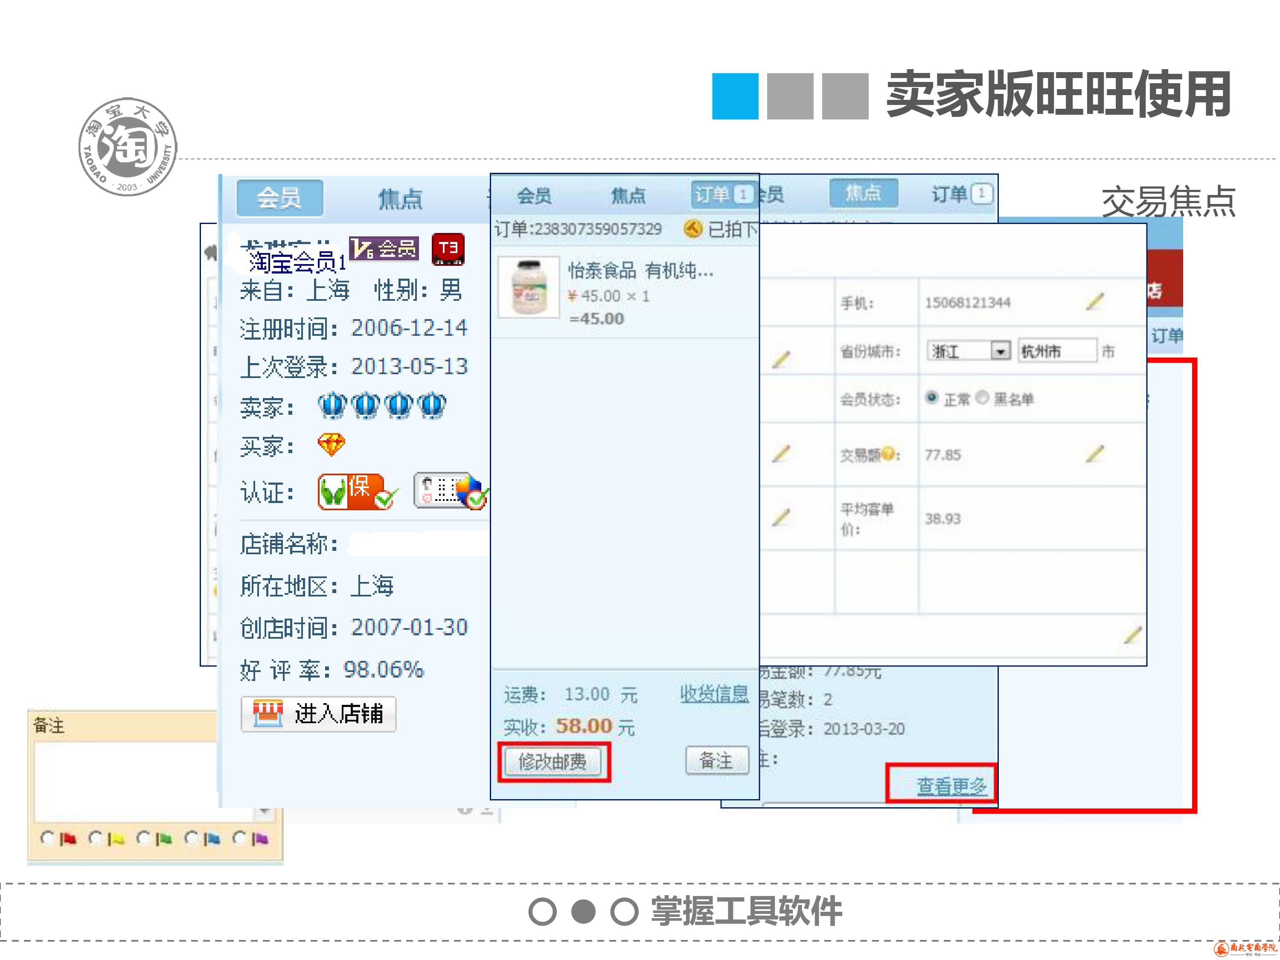Click shop creation date 2007-01-30
1280x960 pixels.
tap(409, 627)
